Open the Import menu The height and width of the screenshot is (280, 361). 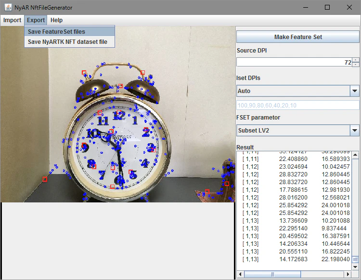pyautogui.click(x=12, y=20)
